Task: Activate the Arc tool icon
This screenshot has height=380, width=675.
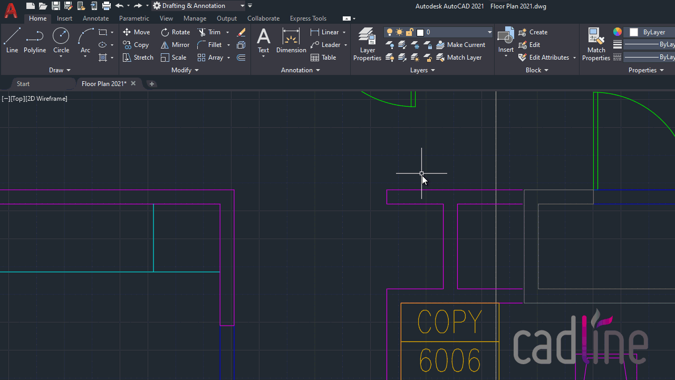Action: 85,36
